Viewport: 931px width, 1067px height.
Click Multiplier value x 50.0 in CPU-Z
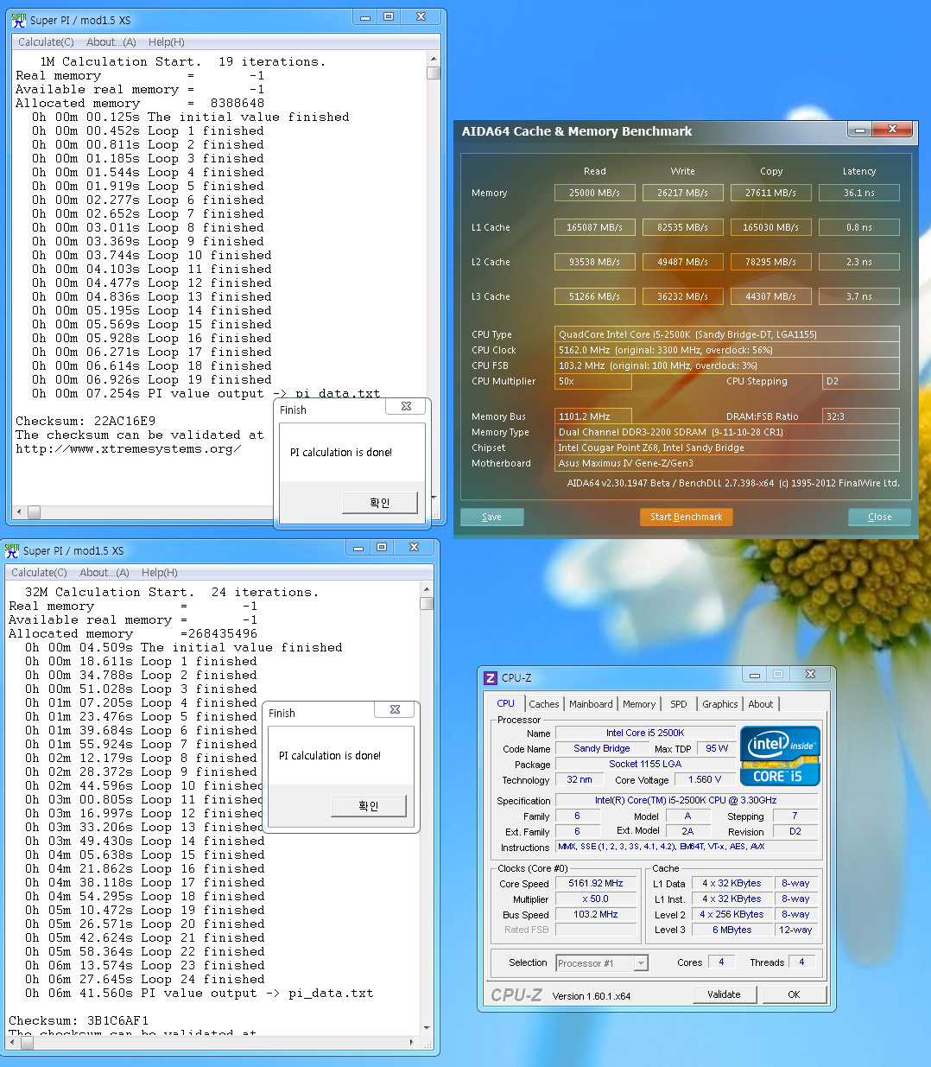point(596,899)
